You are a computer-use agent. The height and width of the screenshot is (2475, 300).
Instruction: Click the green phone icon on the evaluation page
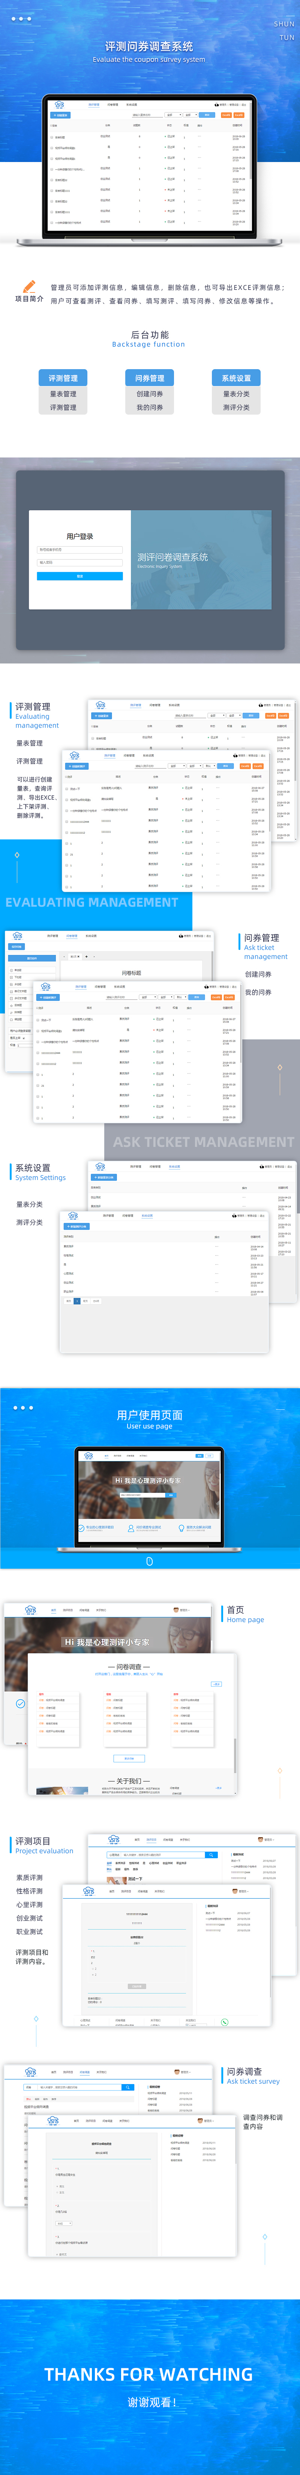[x=224, y=2022]
